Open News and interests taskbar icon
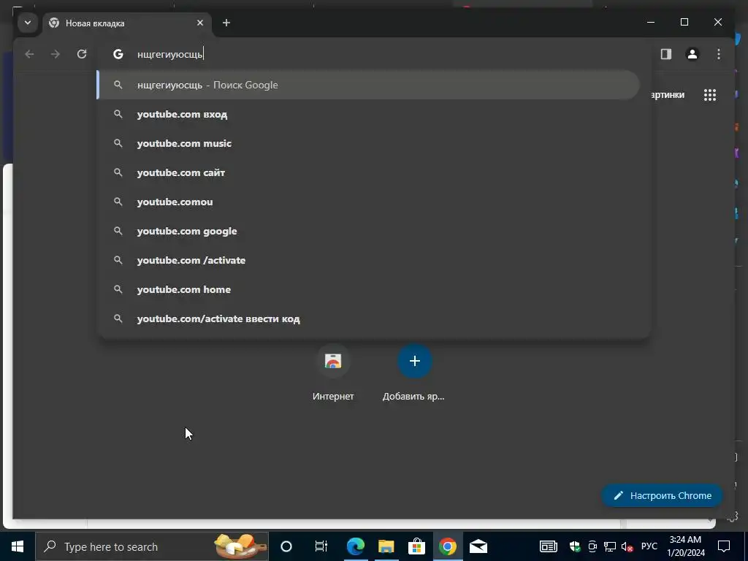This screenshot has width=748, height=561. [548, 546]
